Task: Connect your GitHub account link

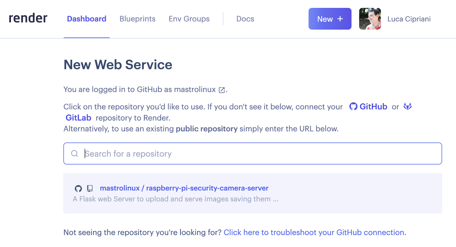Action: pyautogui.click(x=373, y=107)
